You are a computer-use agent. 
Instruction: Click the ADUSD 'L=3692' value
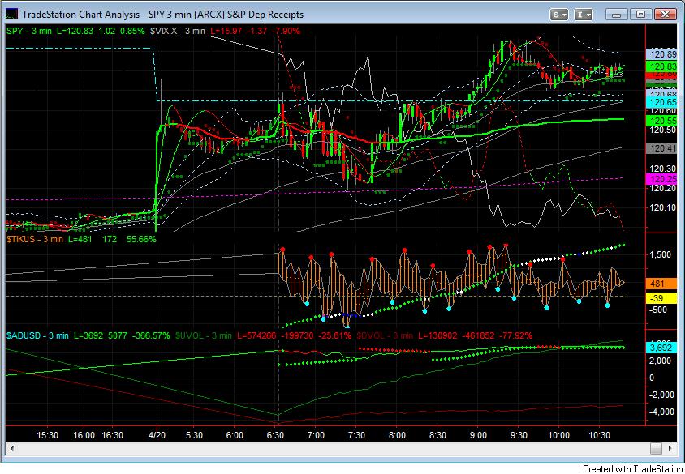pos(88,335)
